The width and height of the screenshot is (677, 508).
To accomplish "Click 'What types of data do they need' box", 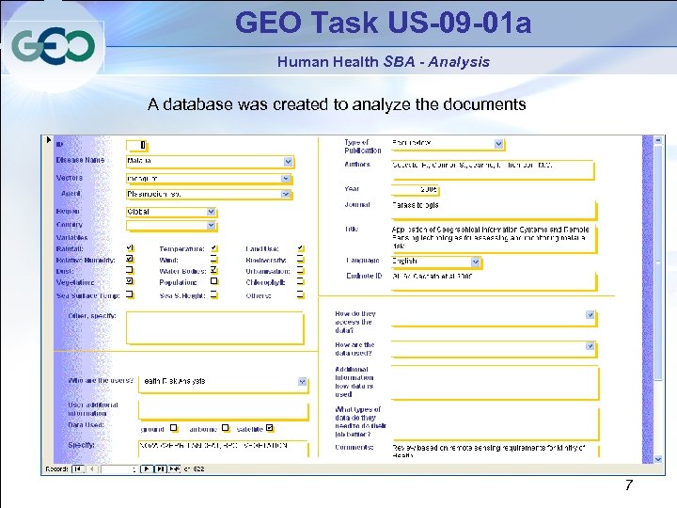I will (x=495, y=422).
